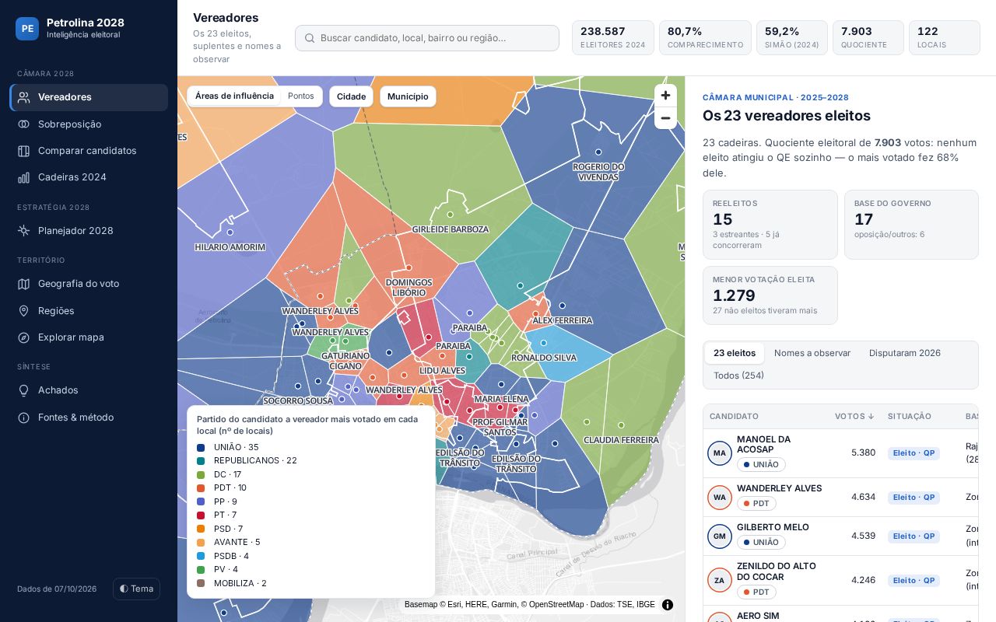This screenshot has height=622, width=996.
Task: Click the GM avatar for Gilberto Melo
Action: point(720,536)
